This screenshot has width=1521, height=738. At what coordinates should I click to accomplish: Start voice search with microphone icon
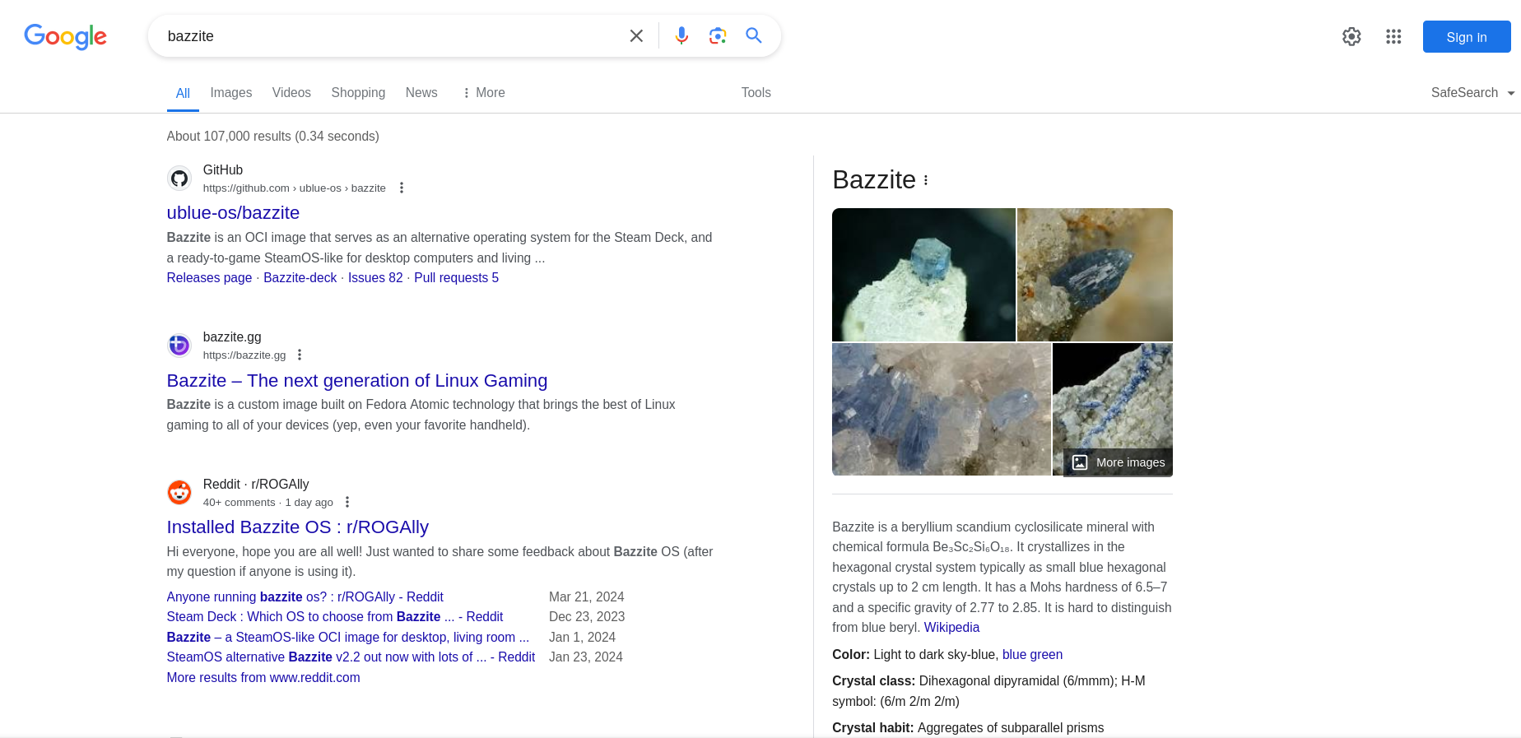pos(681,36)
